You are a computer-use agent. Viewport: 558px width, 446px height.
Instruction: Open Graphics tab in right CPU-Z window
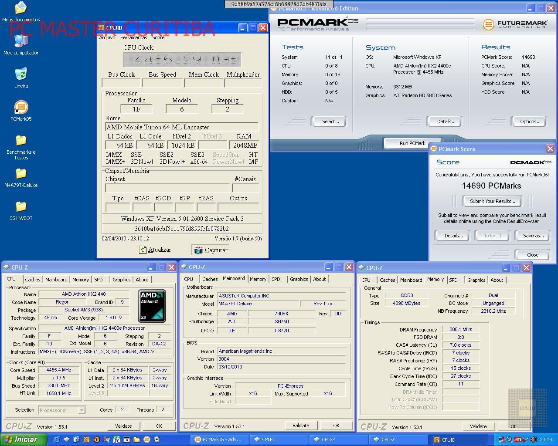click(476, 280)
